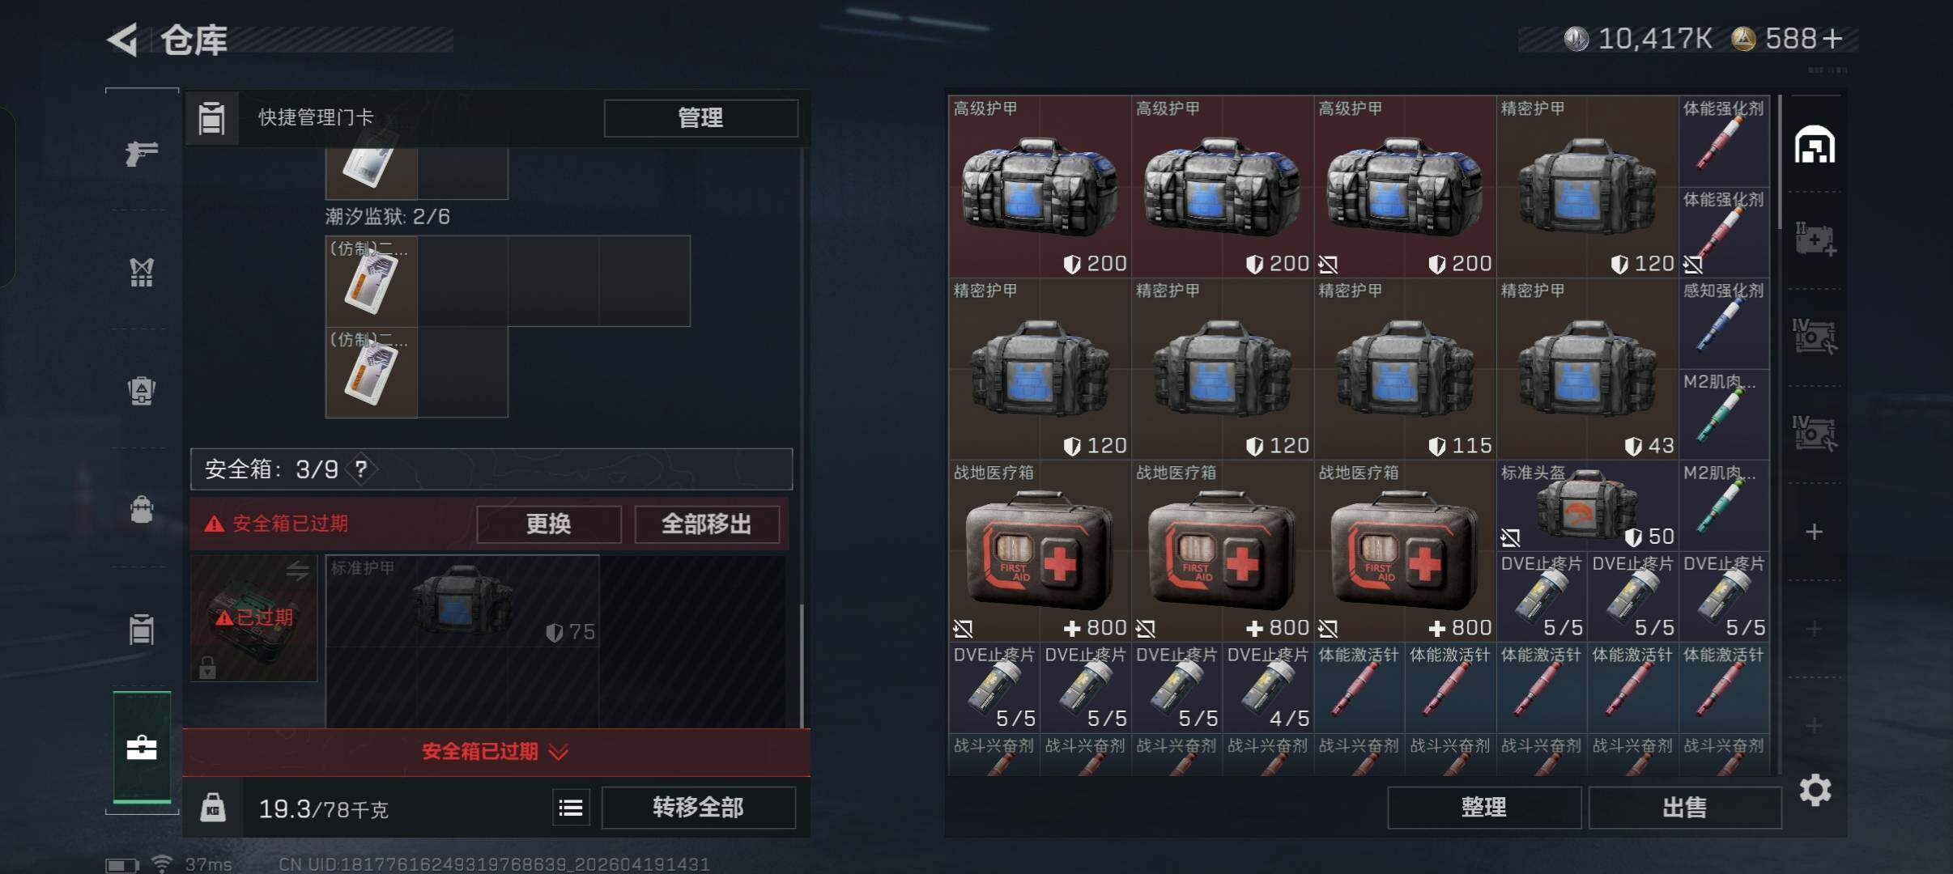1953x874 pixels.
Task: Click the list view icon beside 转移全部
Action: pyautogui.click(x=571, y=807)
